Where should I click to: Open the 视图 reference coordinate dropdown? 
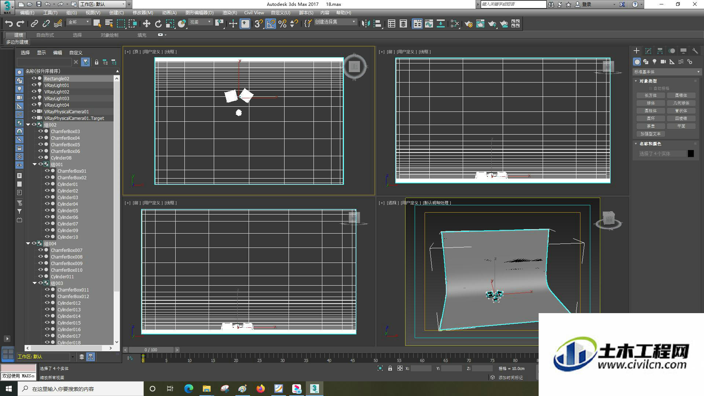[x=200, y=22]
